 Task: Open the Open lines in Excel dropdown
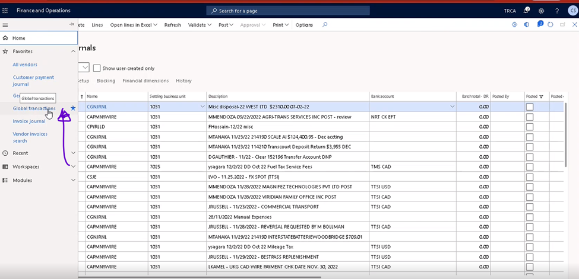point(134,25)
